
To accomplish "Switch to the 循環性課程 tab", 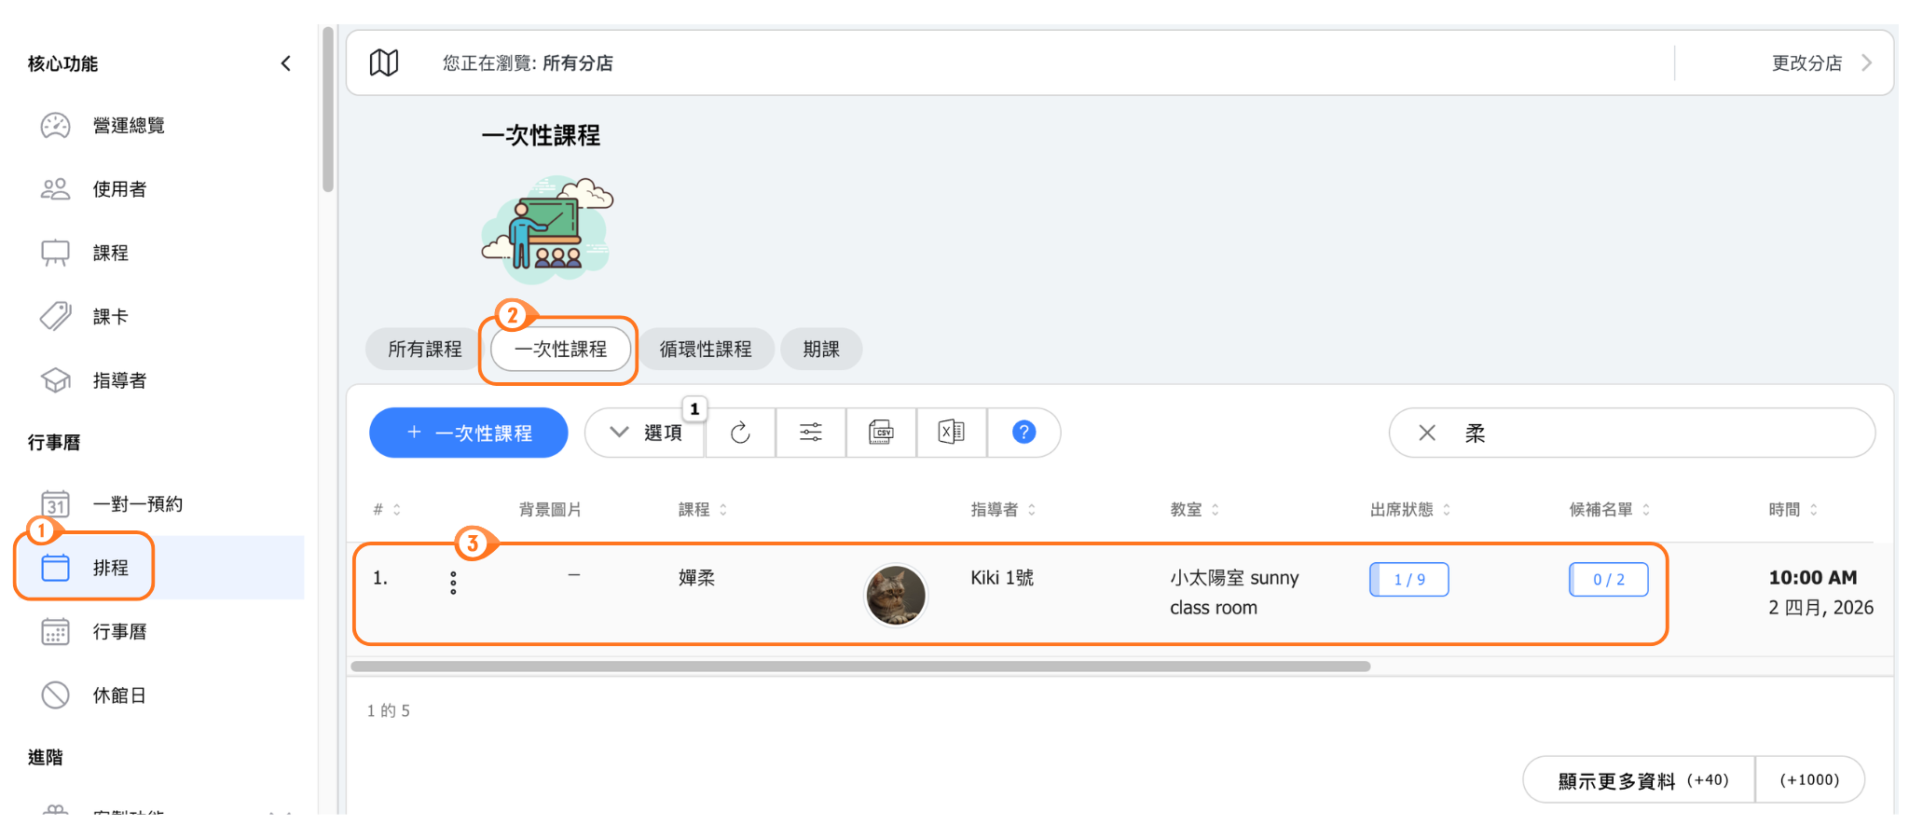I will [x=706, y=350].
